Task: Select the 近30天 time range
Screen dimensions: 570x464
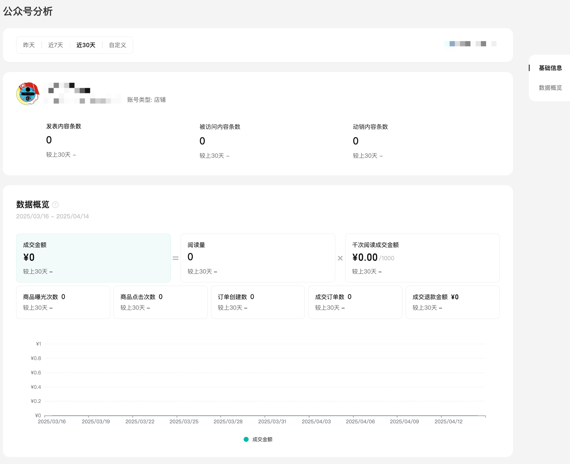Action: (86, 45)
